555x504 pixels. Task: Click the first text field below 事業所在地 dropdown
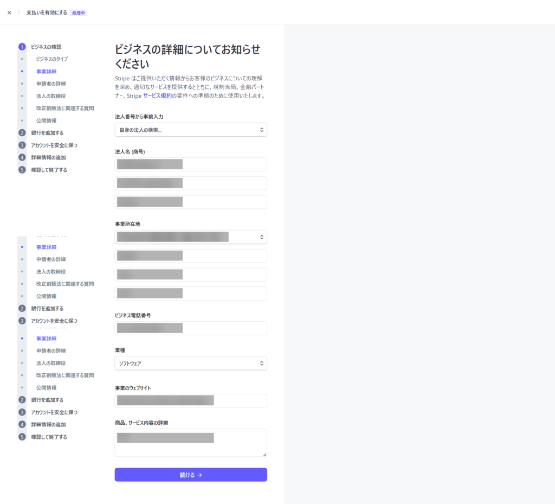pyautogui.click(x=190, y=256)
